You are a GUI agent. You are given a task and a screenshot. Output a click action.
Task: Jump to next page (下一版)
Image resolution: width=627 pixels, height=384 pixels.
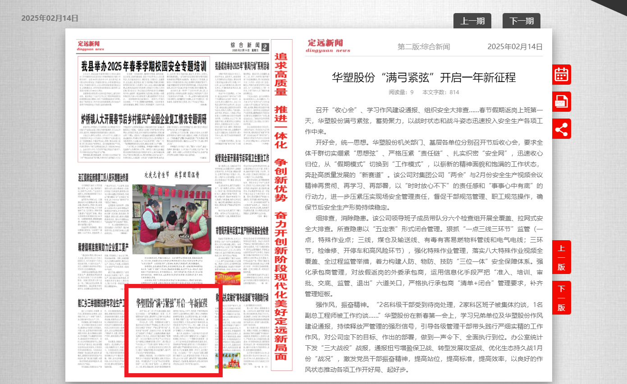coord(561,298)
